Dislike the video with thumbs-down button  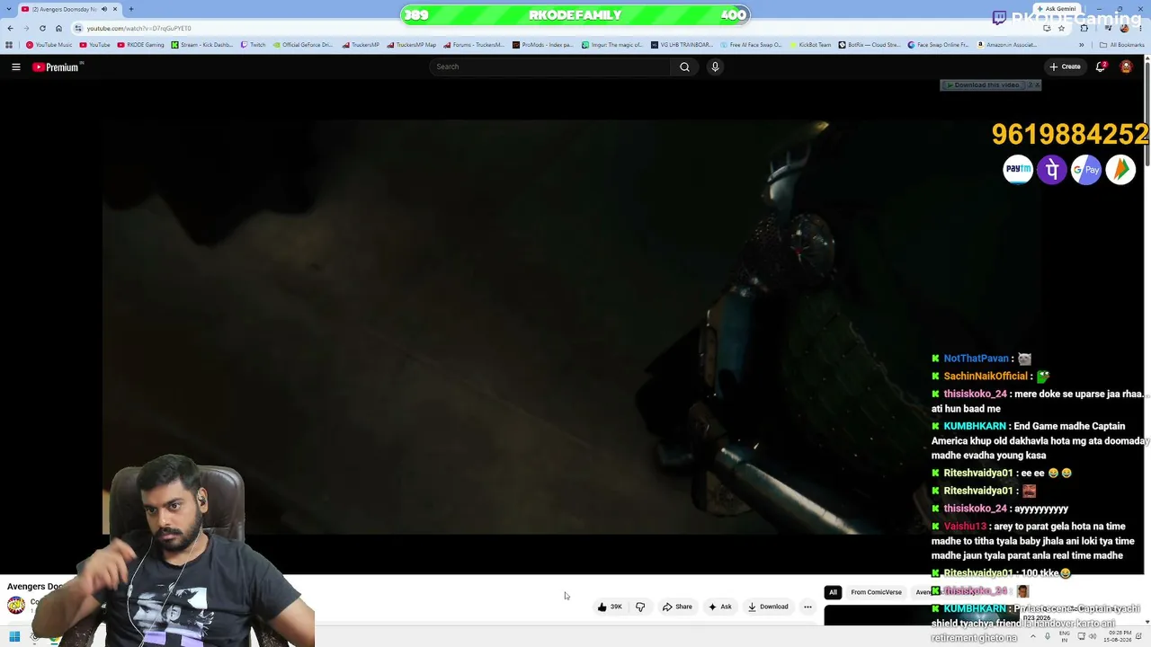[x=640, y=607]
